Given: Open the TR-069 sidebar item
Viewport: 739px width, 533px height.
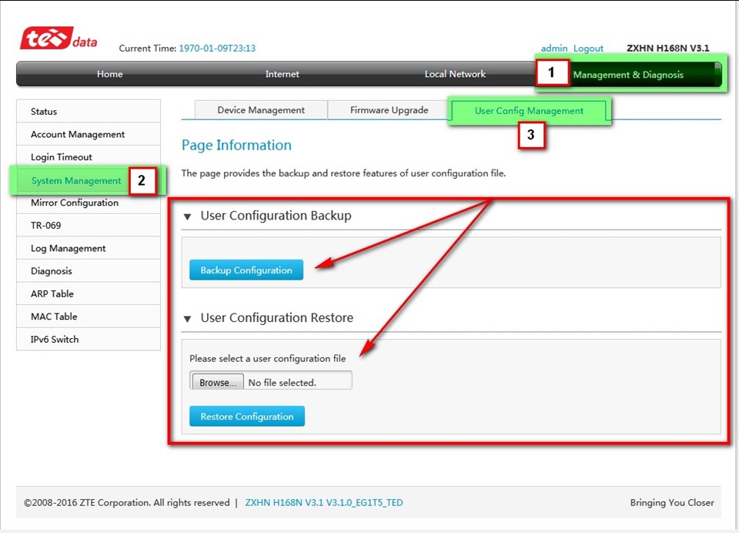Looking at the screenshot, I should pos(45,226).
